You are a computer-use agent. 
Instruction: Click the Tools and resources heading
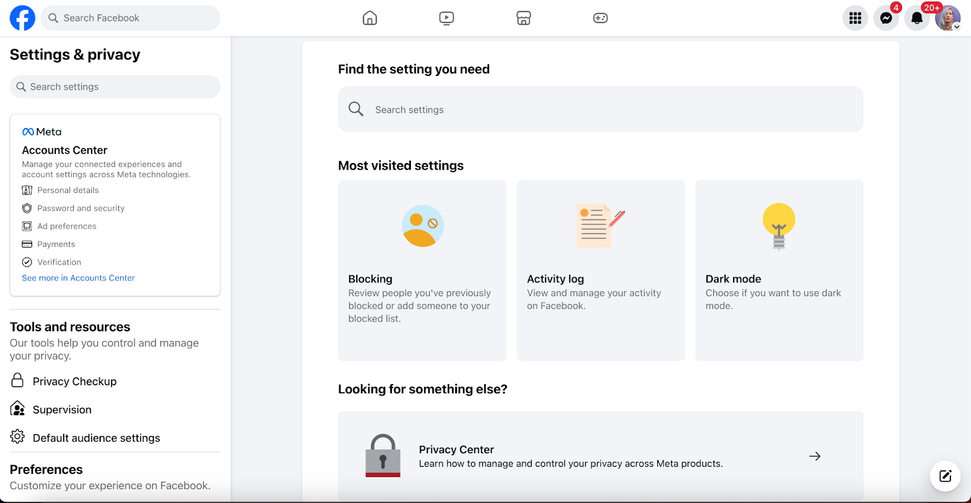click(70, 327)
